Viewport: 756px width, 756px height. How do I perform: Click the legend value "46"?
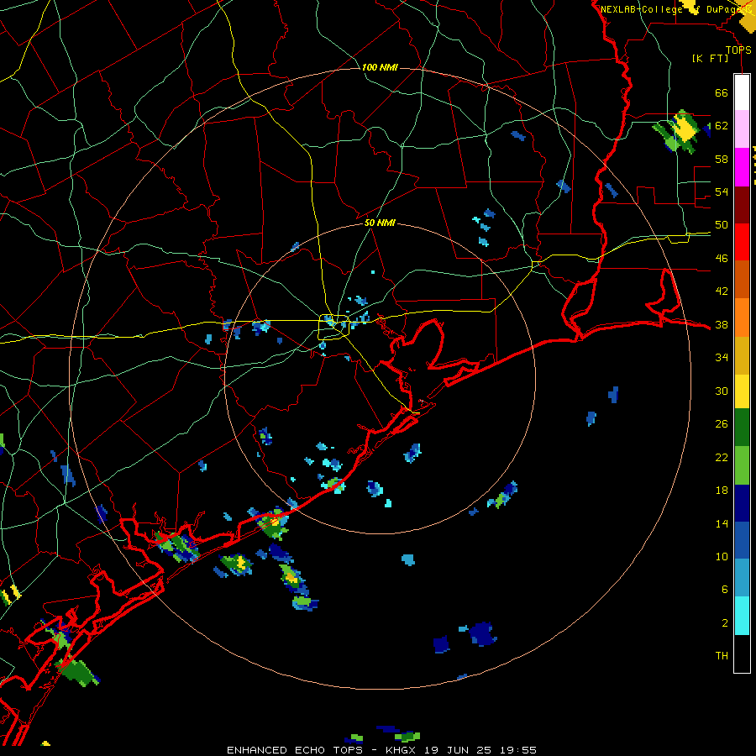pyautogui.click(x=722, y=259)
